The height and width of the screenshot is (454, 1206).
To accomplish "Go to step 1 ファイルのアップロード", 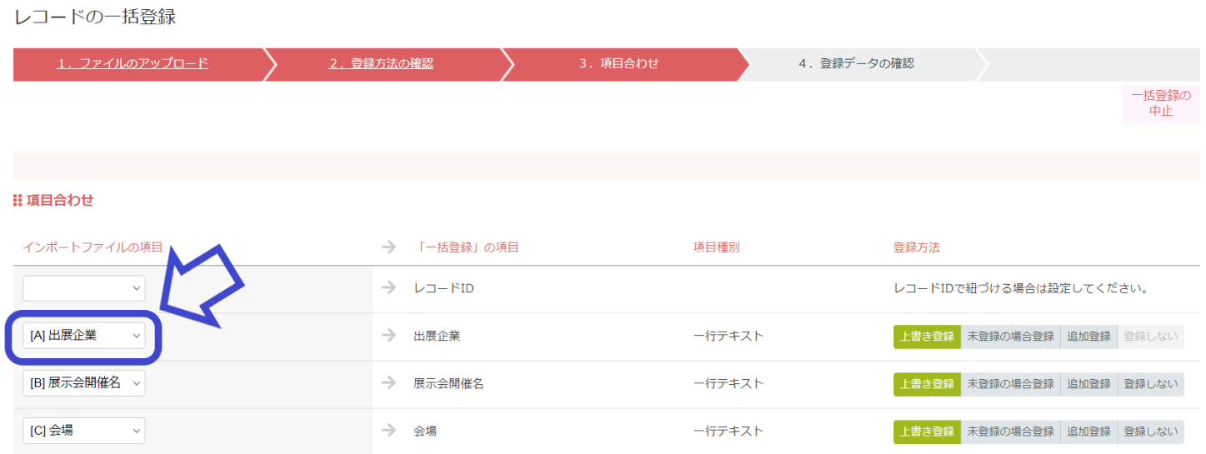I will pyautogui.click(x=132, y=63).
